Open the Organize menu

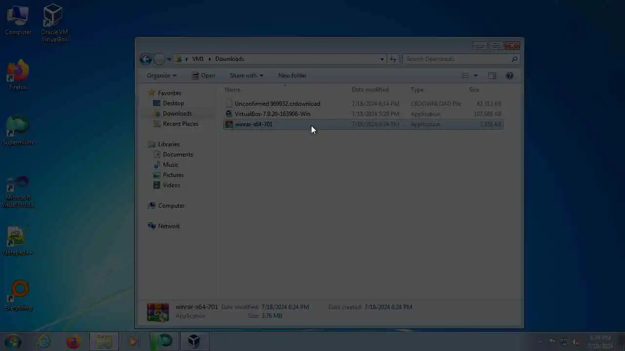[162, 76]
